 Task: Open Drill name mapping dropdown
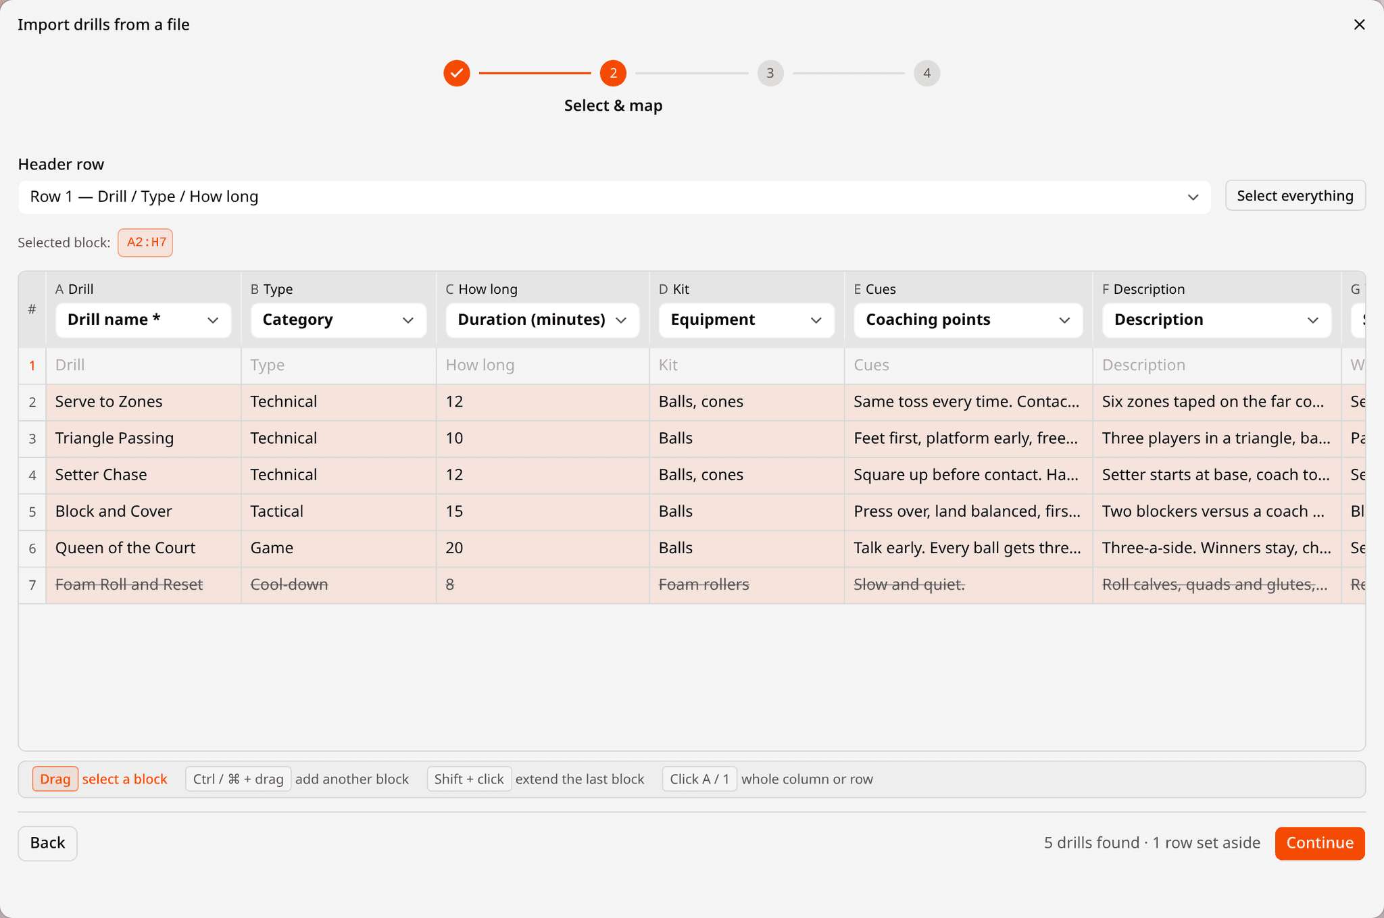pyautogui.click(x=143, y=320)
